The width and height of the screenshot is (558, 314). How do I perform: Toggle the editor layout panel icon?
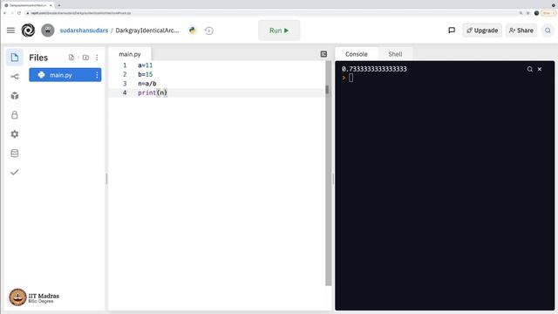coord(323,54)
